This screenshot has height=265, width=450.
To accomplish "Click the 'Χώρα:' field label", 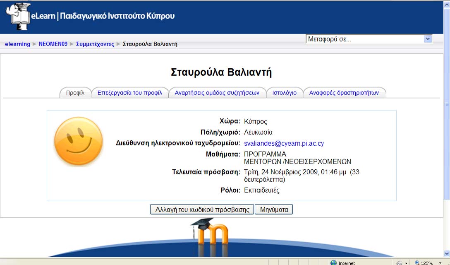I will tap(230, 121).
